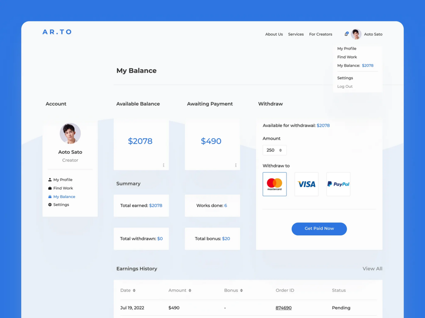425x318 pixels.
Task: Click the $490 Awaiting Payment amount
Action: (x=211, y=141)
